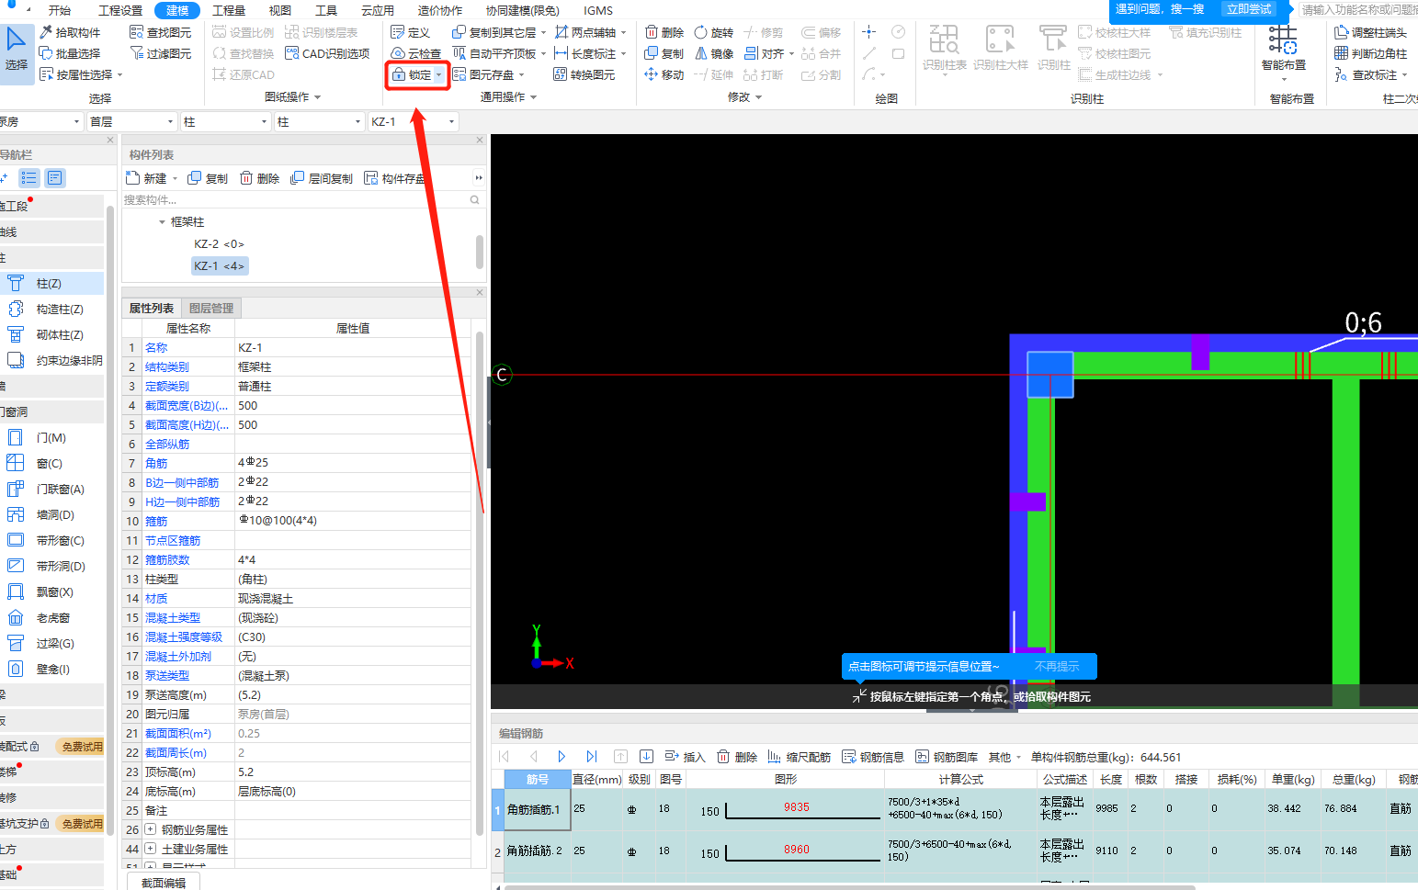Switch to the 视图 ribbon tab

tap(280, 10)
